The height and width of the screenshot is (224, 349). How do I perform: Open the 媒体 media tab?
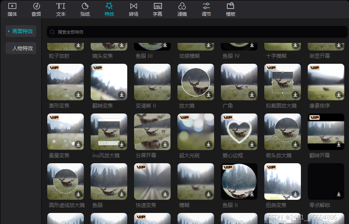(12, 9)
